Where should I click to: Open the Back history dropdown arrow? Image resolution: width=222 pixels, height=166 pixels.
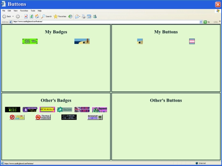[x=13, y=16]
